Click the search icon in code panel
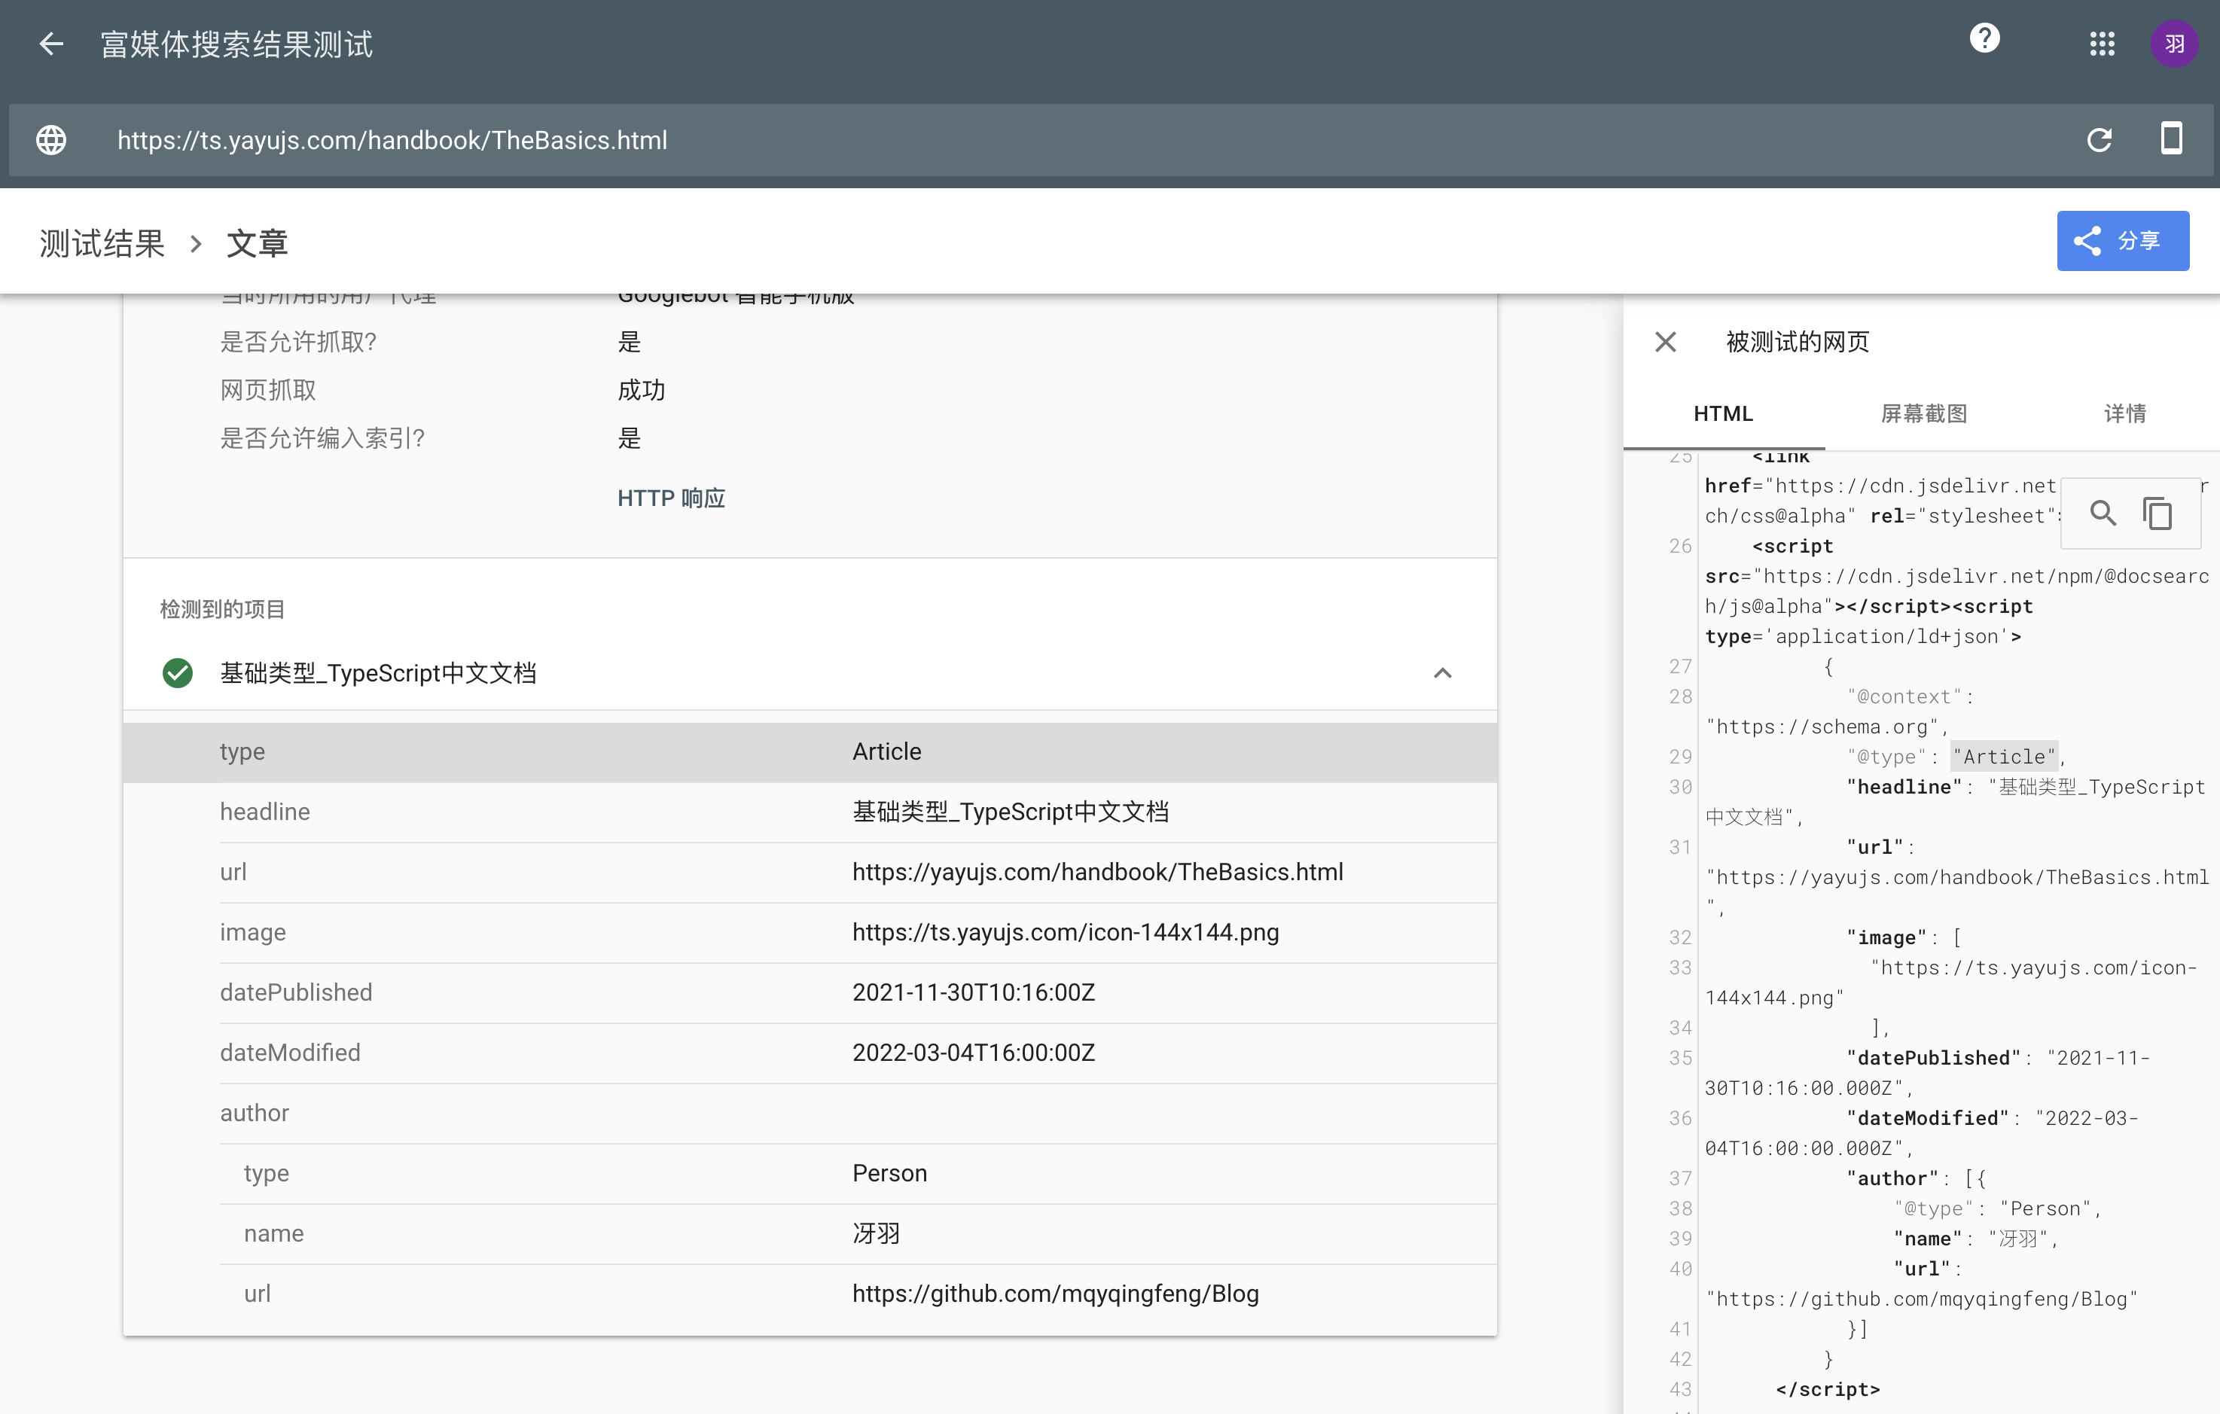 (2102, 513)
